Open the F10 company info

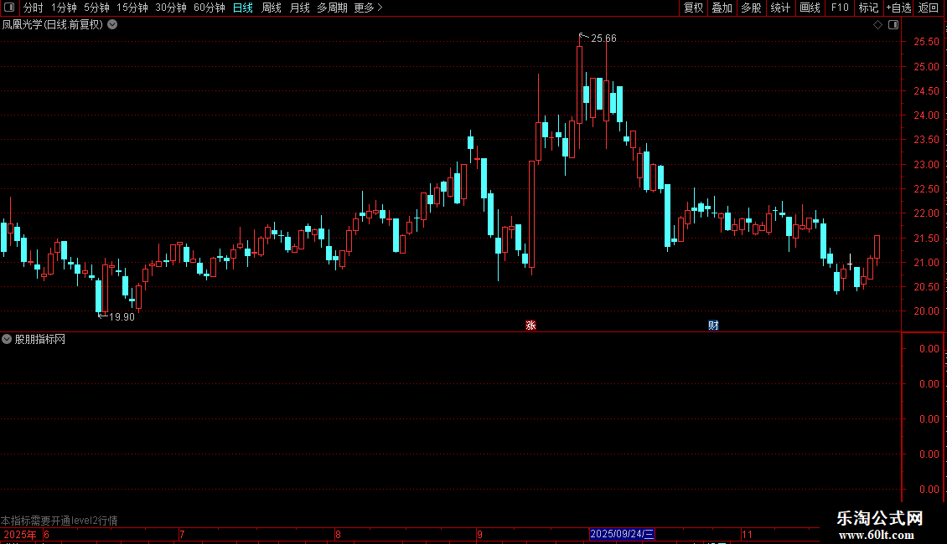click(840, 8)
